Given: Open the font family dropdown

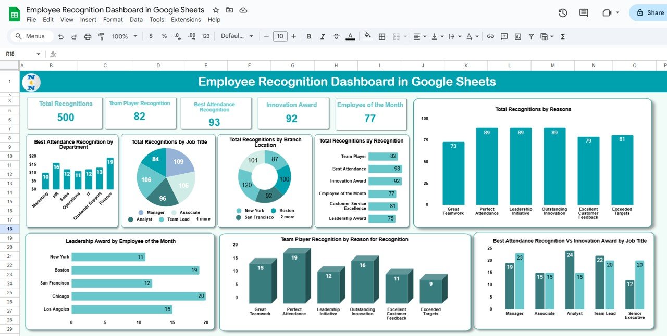Looking at the screenshot, I should click(237, 36).
